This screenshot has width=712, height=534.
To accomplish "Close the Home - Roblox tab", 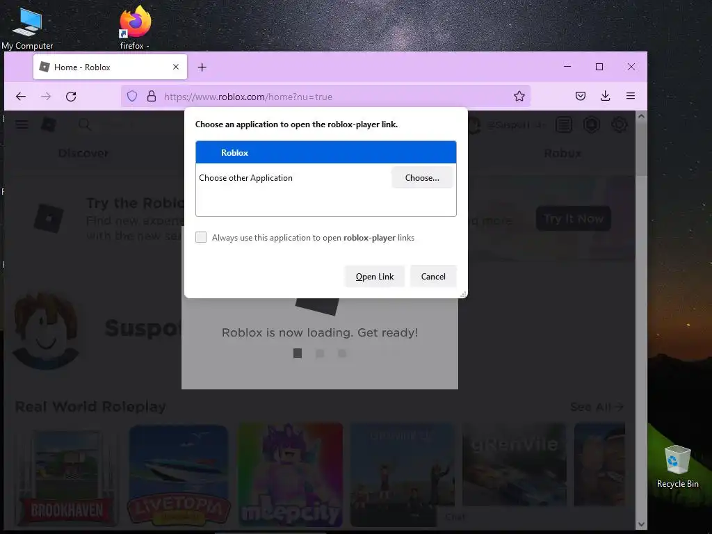I will tap(176, 67).
